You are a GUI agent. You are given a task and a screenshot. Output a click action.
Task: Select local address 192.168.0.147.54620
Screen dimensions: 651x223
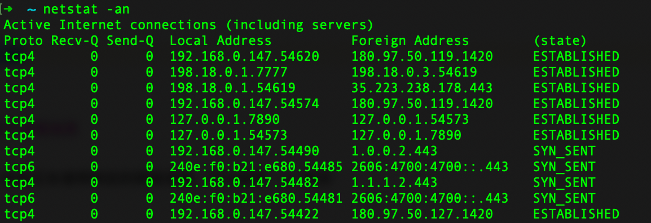(x=244, y=56)
